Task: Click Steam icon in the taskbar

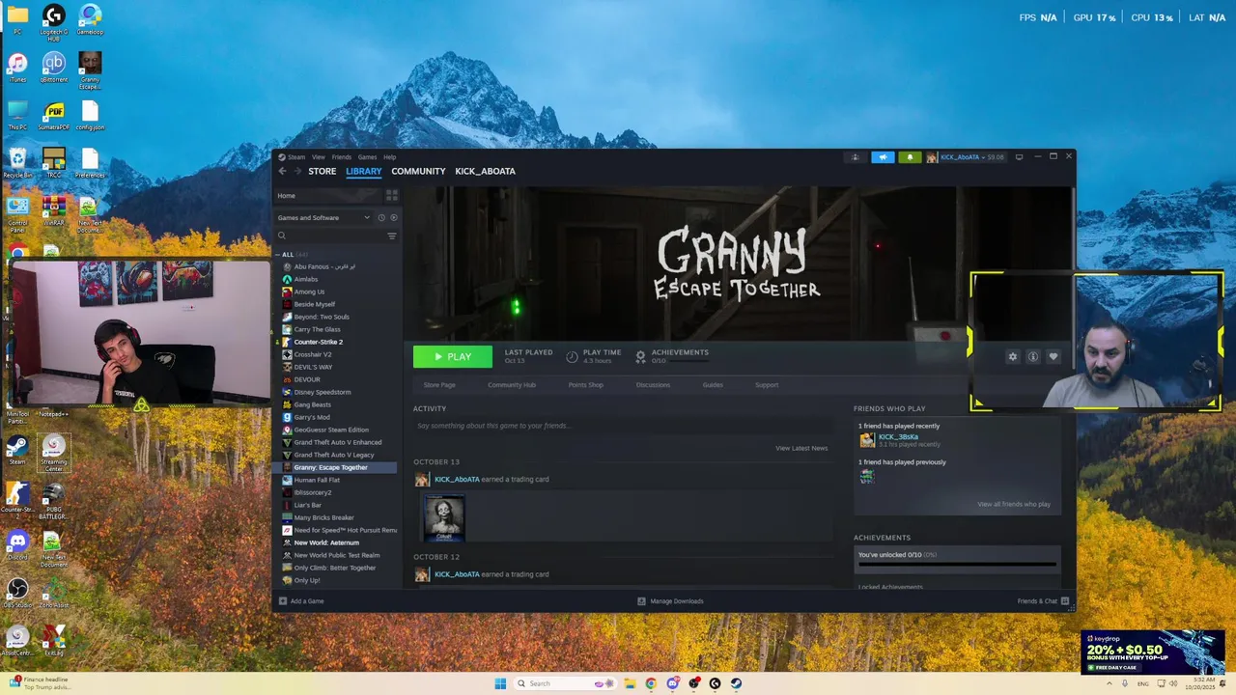Action: [x=736, y=683]
